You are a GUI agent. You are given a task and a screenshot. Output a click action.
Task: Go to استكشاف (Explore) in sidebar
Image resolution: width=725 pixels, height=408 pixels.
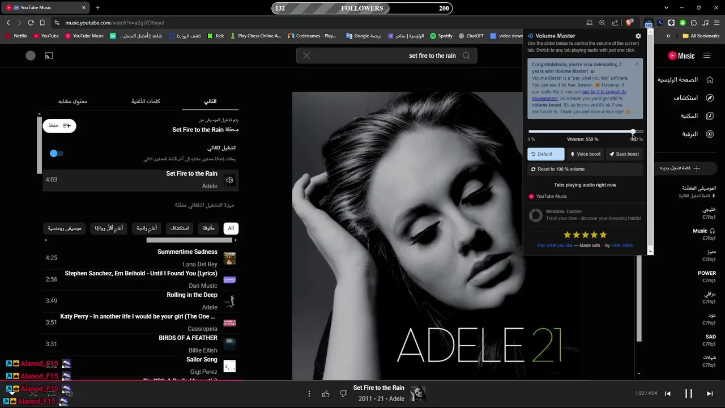pyautogui.click(x=694, y=98)
